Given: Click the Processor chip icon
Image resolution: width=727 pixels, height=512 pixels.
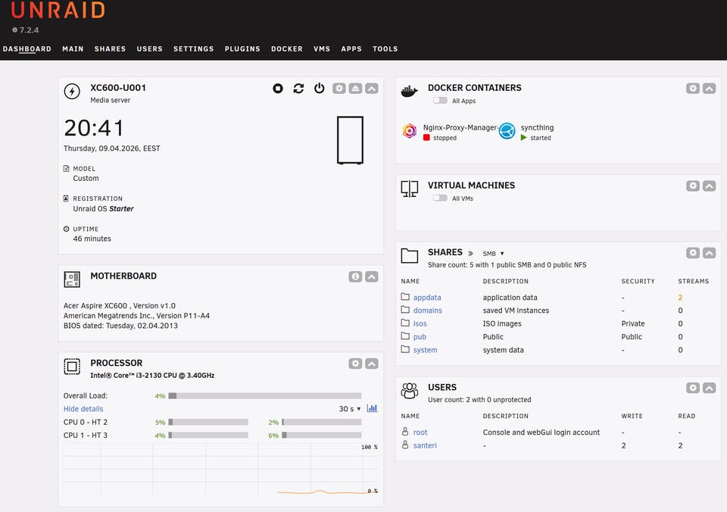Looking at the screenshot, I should click(72, 367).
